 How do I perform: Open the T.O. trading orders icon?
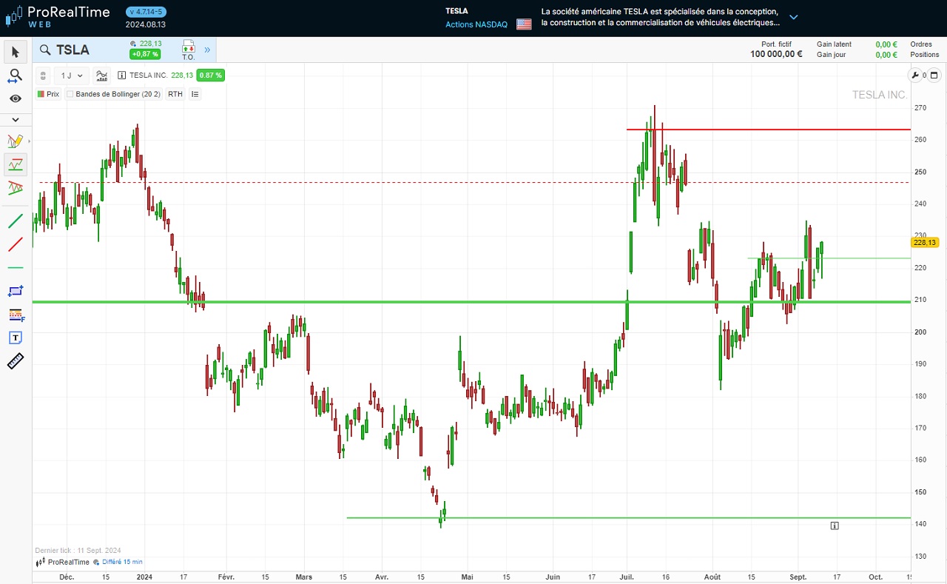pyautogui.click(x=188, y=50)
